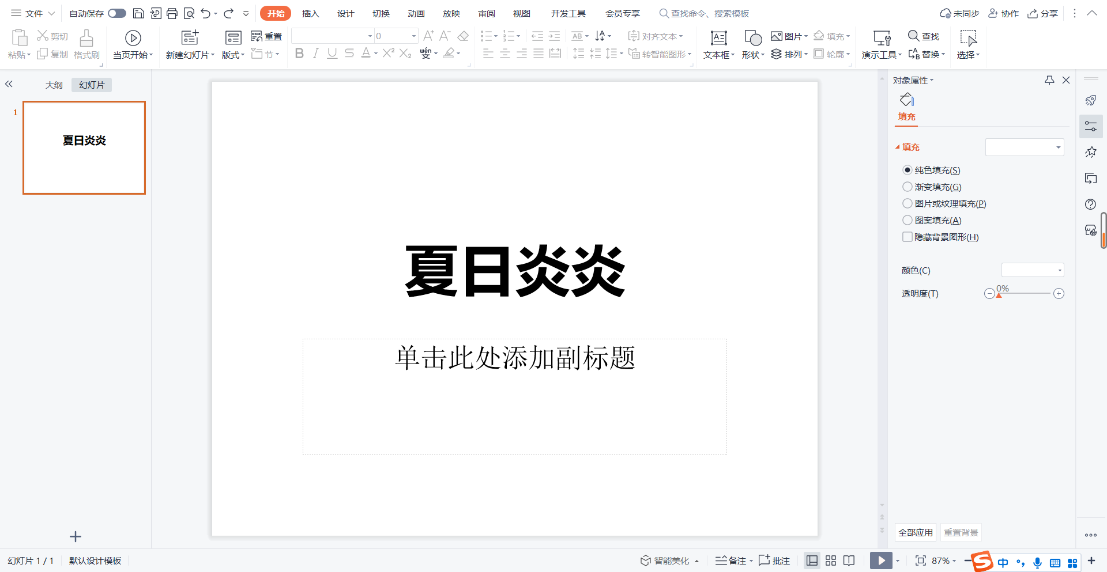Click the rocket icon in right sidebar
Image resolution: width=1107 pixels, height=572 pixels.
[x=1090, y=101]
